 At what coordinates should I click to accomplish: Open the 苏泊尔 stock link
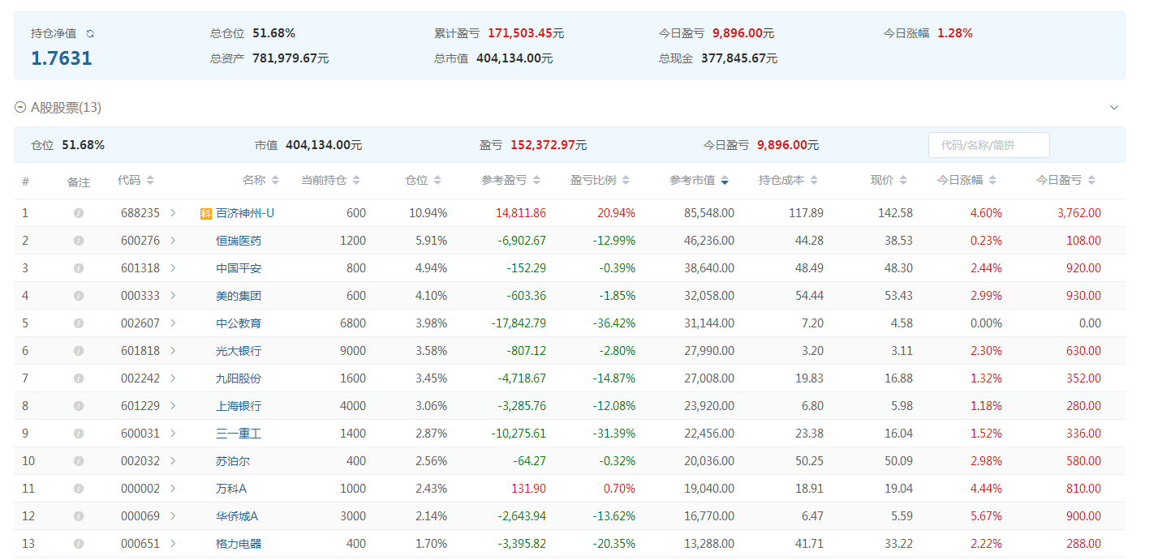point(233,461)
